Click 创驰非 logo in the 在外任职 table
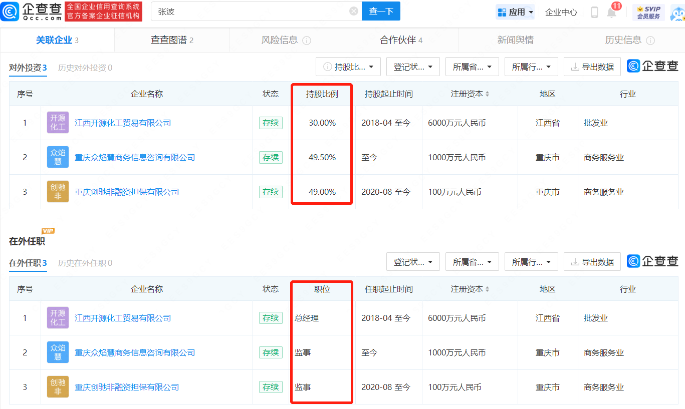 (x=58, y=387)
